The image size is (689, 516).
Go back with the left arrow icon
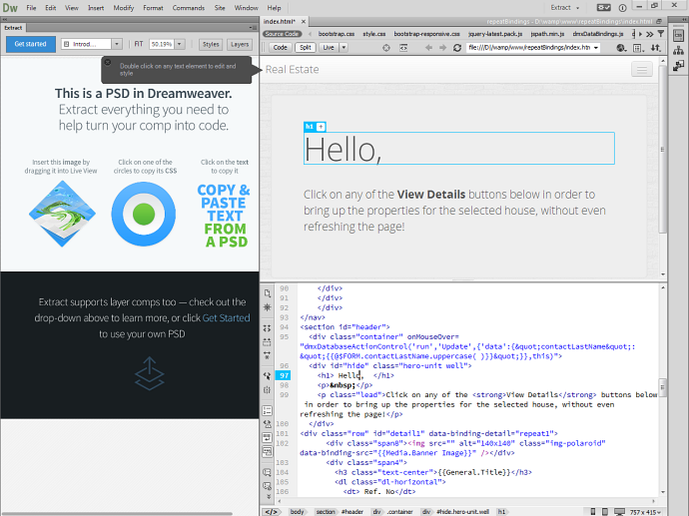pyautogui.click(x=428, y=48)
